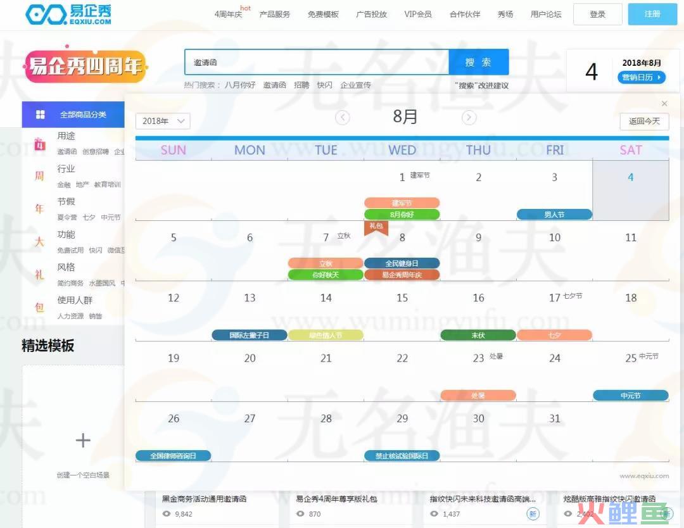
Task: Open the 用户论坛 menu item
Action: [546, 14]
